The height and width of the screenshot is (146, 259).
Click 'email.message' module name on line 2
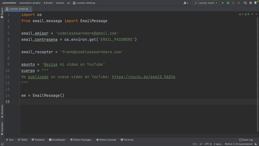47,21
